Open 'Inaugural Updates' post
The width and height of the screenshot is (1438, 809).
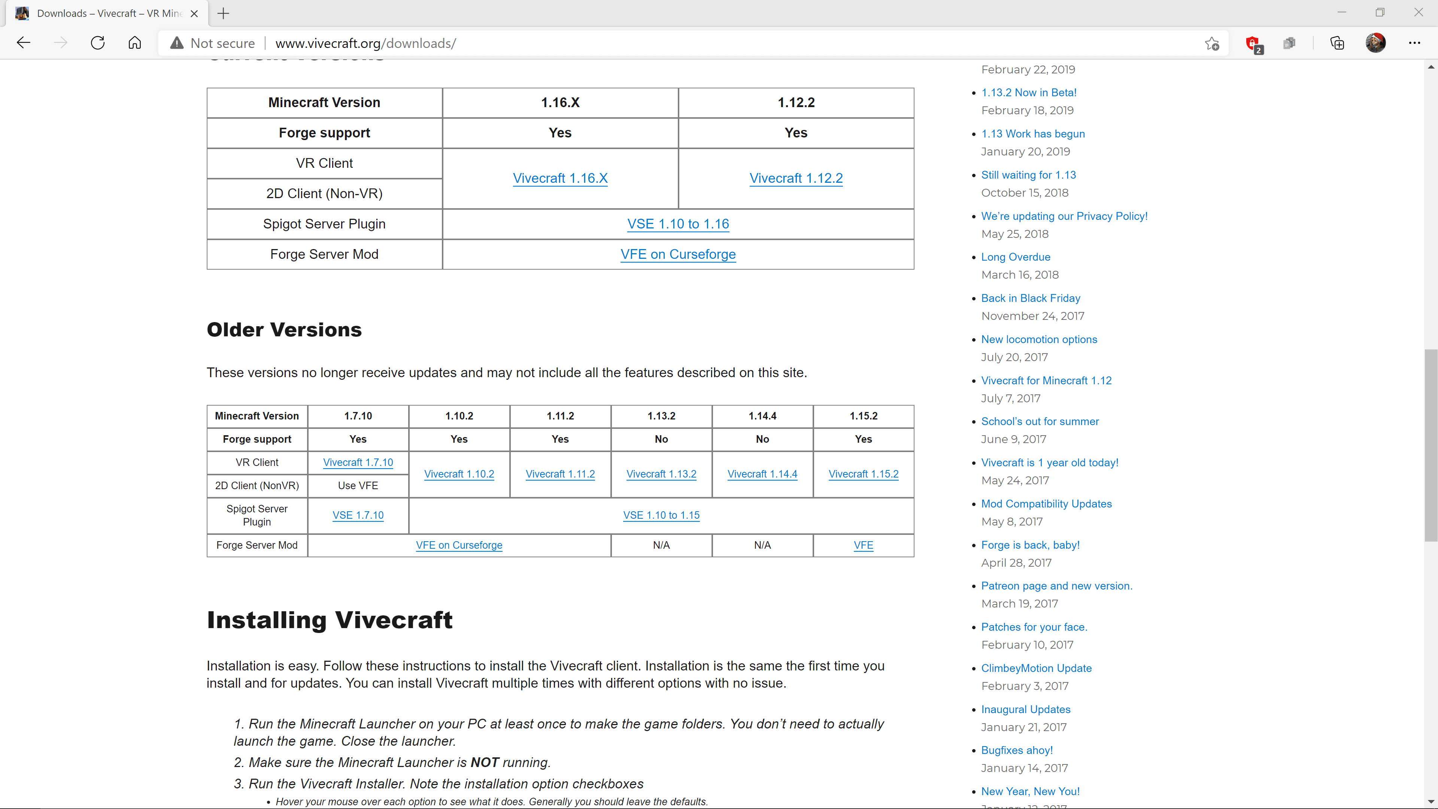[1025, 710]
